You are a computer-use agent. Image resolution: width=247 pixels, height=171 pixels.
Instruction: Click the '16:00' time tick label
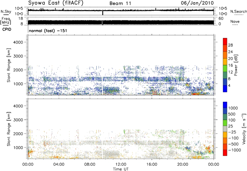[152, 165]
